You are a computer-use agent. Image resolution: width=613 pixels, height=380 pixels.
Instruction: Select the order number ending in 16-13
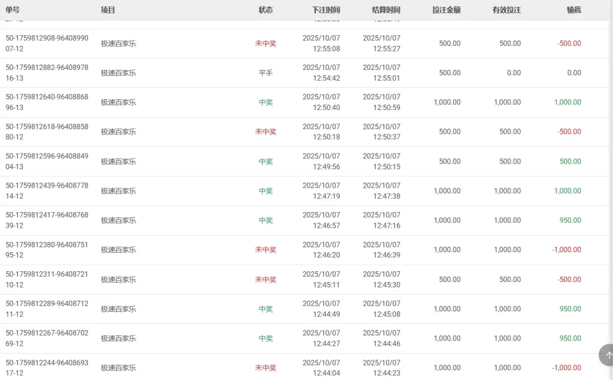47,73
